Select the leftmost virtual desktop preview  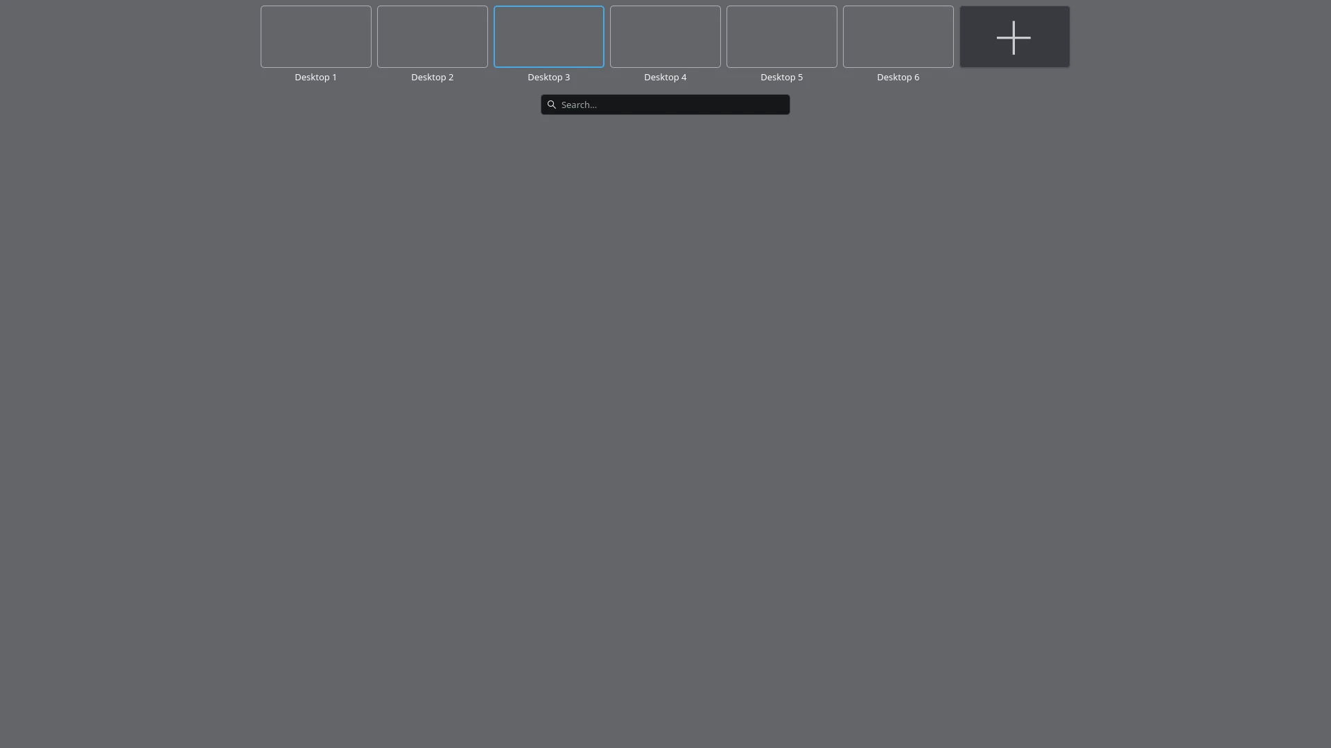(315, 37)
